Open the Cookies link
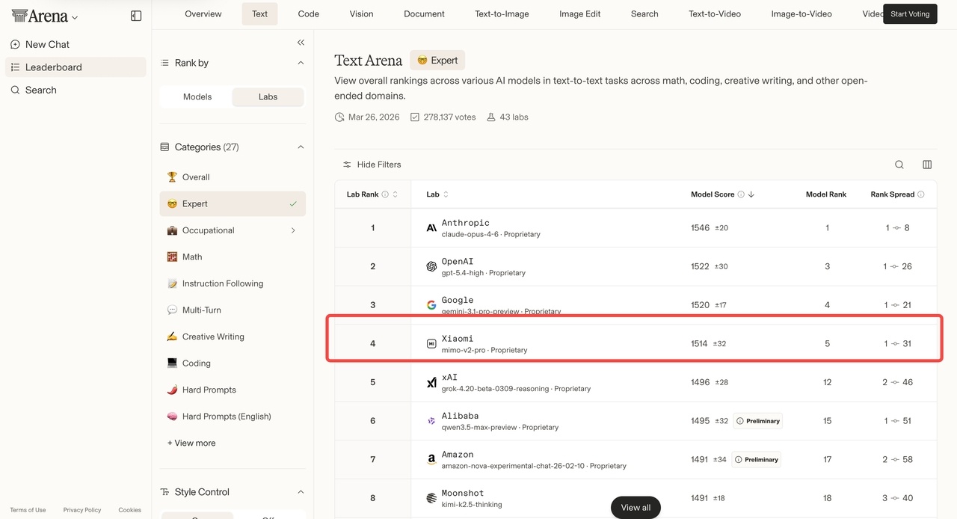 (129, 510)
